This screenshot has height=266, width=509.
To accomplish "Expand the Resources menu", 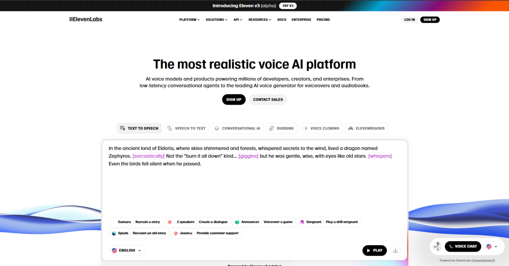I will (259, 20).
